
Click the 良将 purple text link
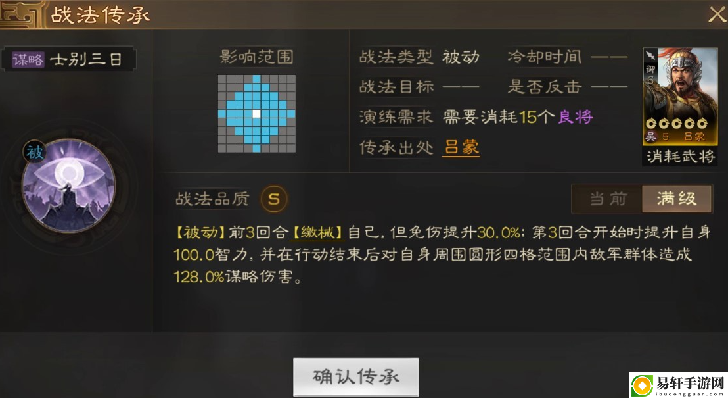576,116
